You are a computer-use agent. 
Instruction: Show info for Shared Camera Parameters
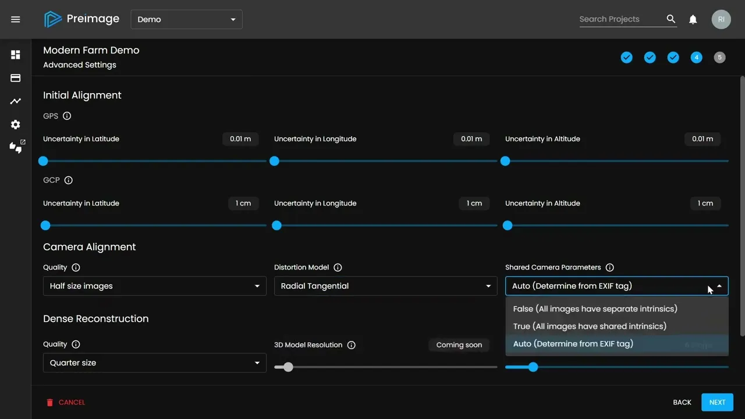click(x=609, y=268)
